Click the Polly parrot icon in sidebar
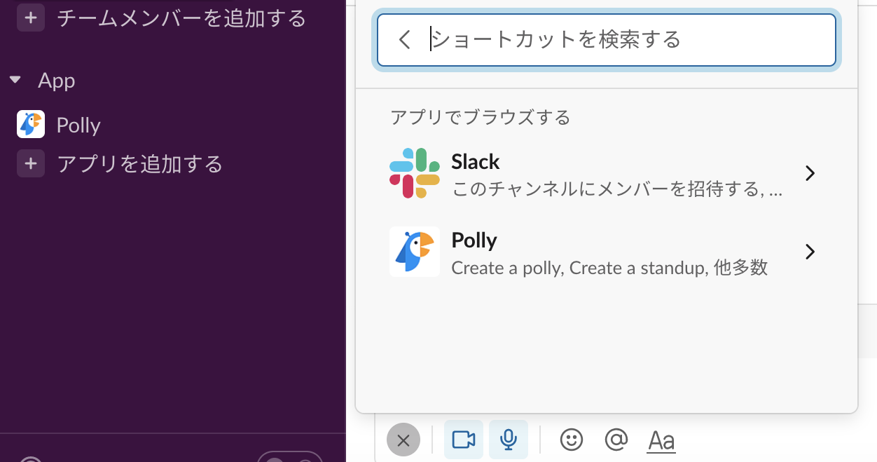The image size is (877, 462). 31,125
